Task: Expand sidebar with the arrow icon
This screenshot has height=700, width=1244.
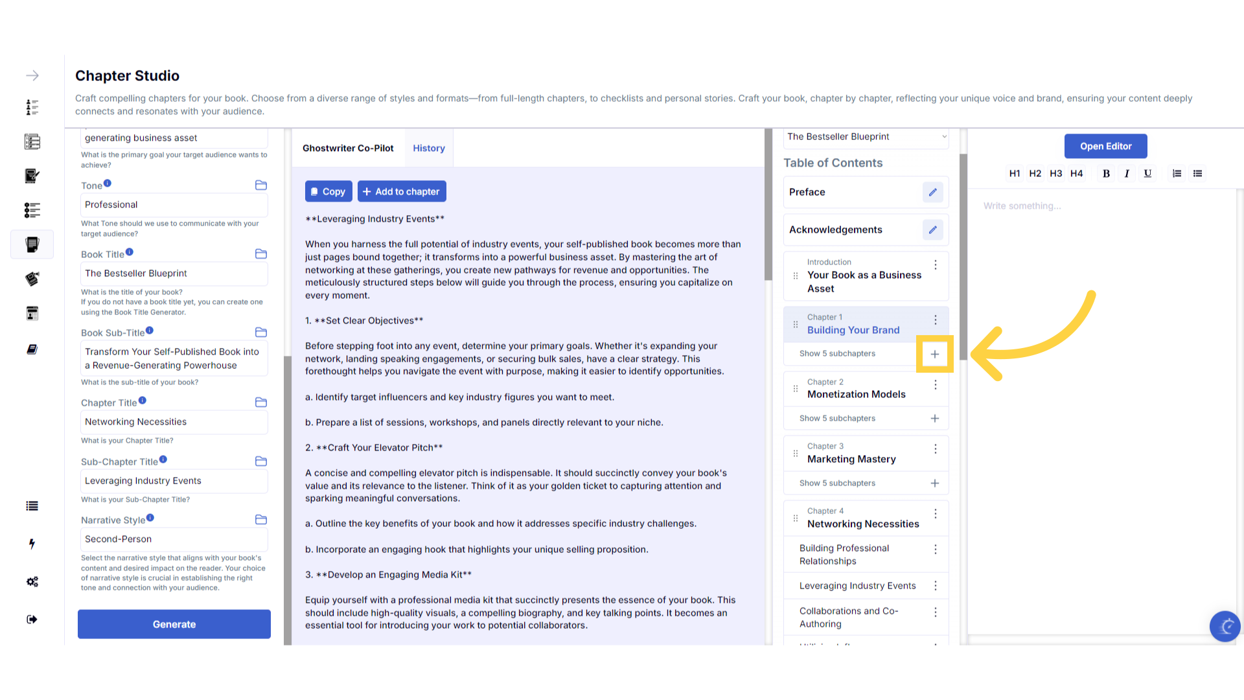Action: click(32, 76)
